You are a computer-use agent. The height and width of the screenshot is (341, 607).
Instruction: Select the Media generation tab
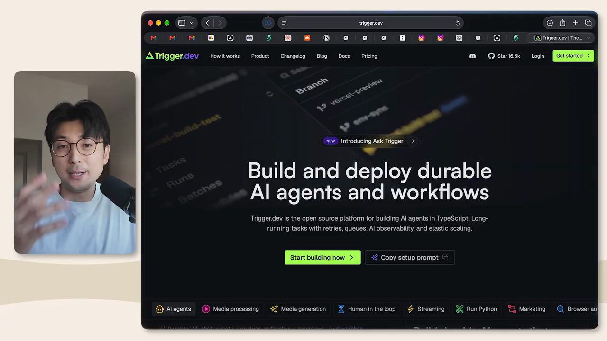coord(298,309)
